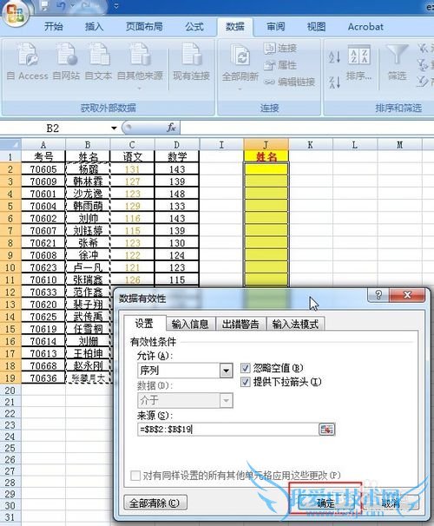
Task: Click header cell 数学
Action: click(x=177, y=156)
